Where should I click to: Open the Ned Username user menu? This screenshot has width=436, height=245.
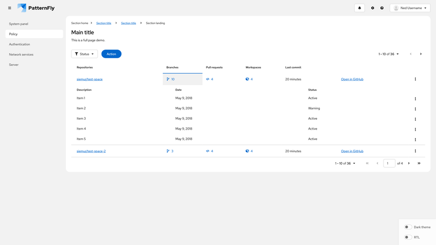[x=410, y=8]
